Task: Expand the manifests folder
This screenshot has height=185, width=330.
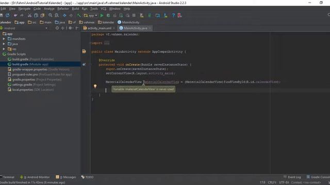Action: click(x=4, y=39)
